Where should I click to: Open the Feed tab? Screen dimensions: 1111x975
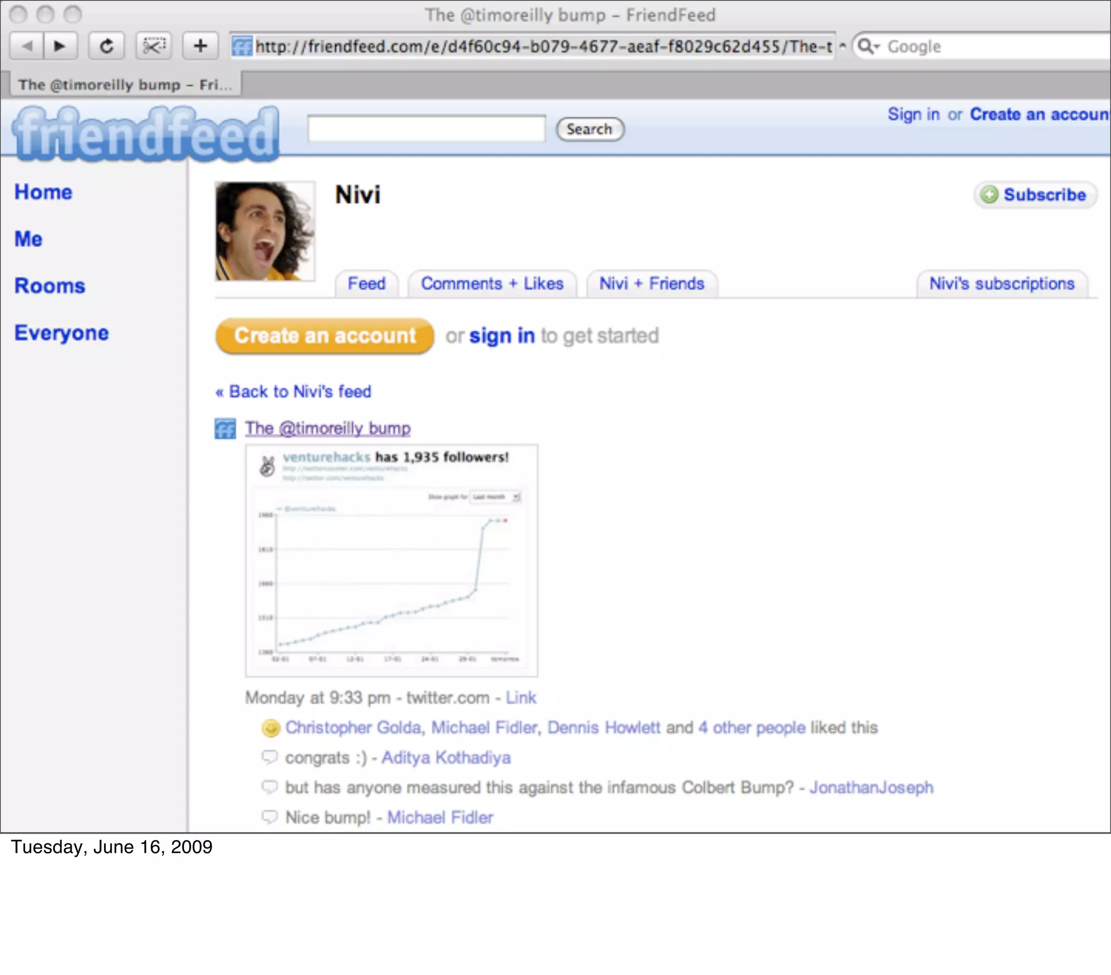(x=367, y=284)
